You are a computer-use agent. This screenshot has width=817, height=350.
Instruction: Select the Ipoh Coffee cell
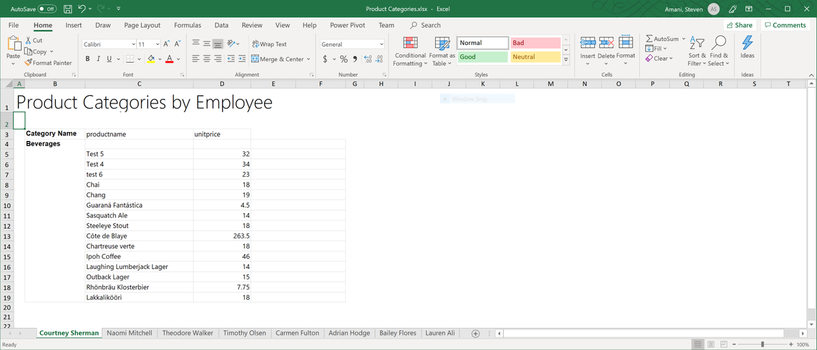pyautogui.click(x=139, y=256)
